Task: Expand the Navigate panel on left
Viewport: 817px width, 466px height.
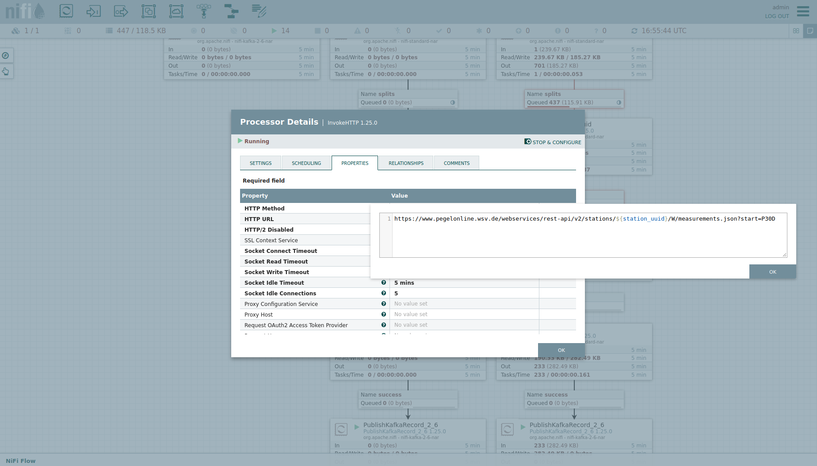Action: coord(6,56)
